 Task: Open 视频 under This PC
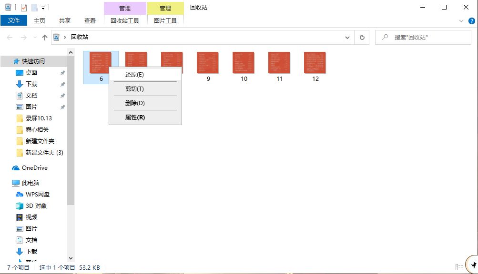(x=31, y=217)
